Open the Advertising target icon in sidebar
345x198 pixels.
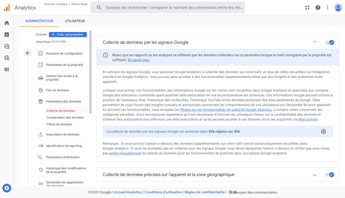coord(7,58)
